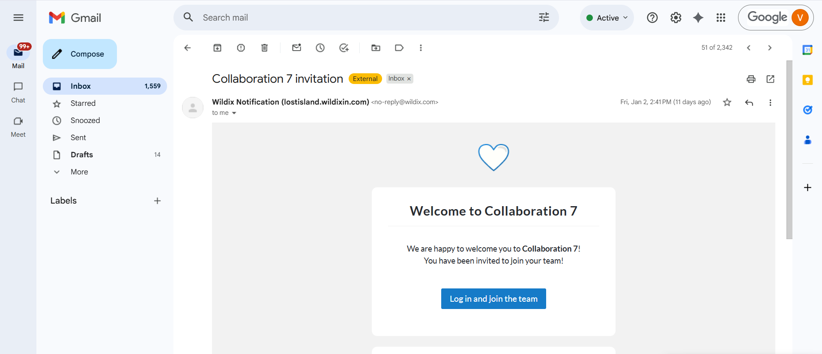Star this email

click(727, 102)
